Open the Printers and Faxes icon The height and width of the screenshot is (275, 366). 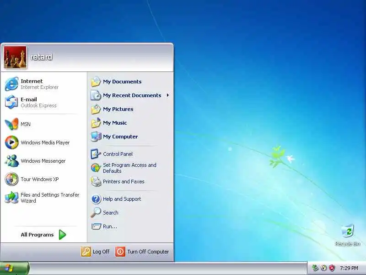96,181
